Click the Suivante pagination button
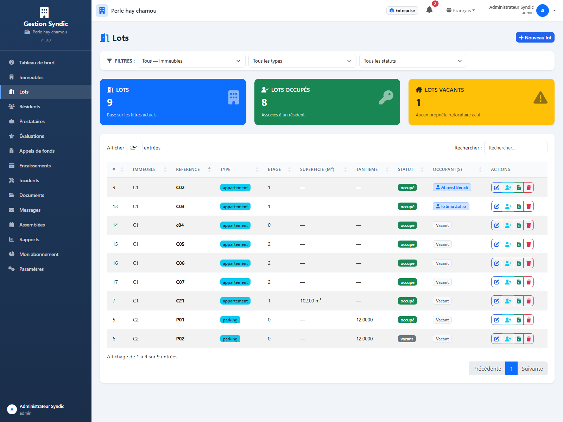 [x=532, y=369]
